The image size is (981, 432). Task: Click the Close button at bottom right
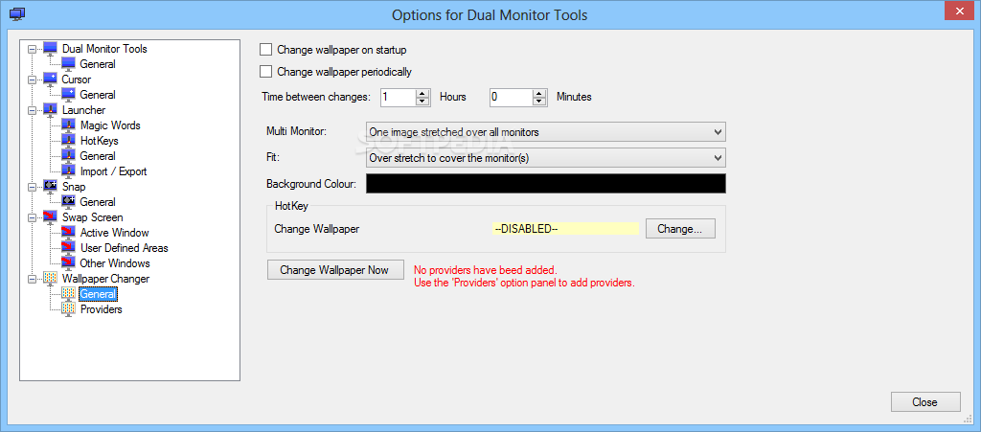(x=924, y=402)
